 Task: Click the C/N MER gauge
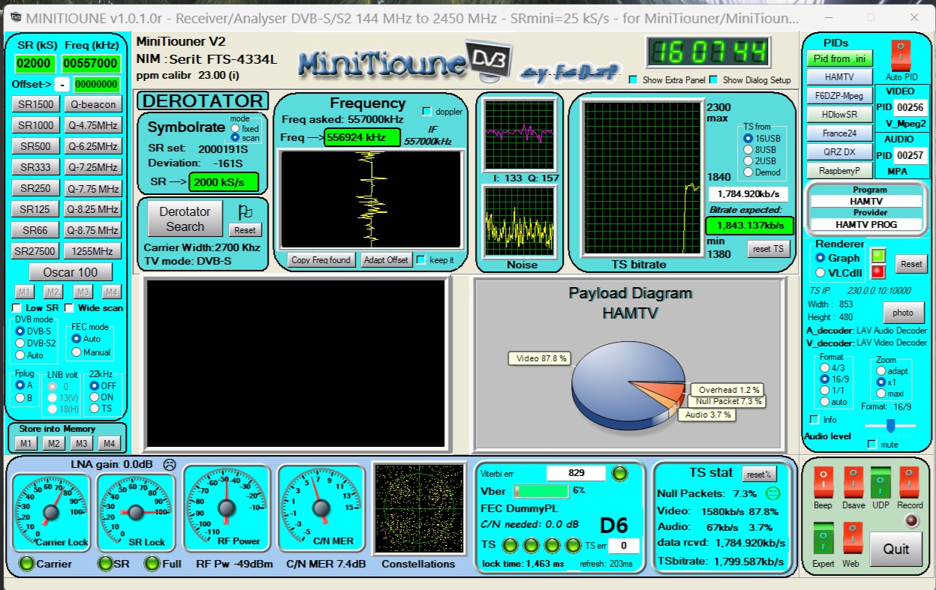(x=321, y=507)
